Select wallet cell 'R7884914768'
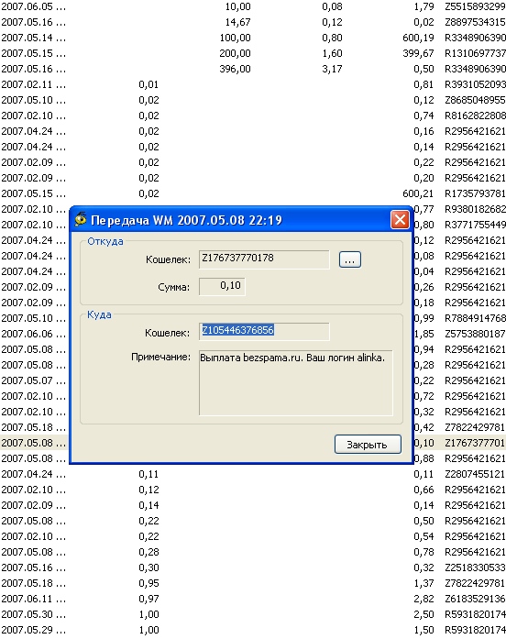The image size is (506, 639). [475, 318]
